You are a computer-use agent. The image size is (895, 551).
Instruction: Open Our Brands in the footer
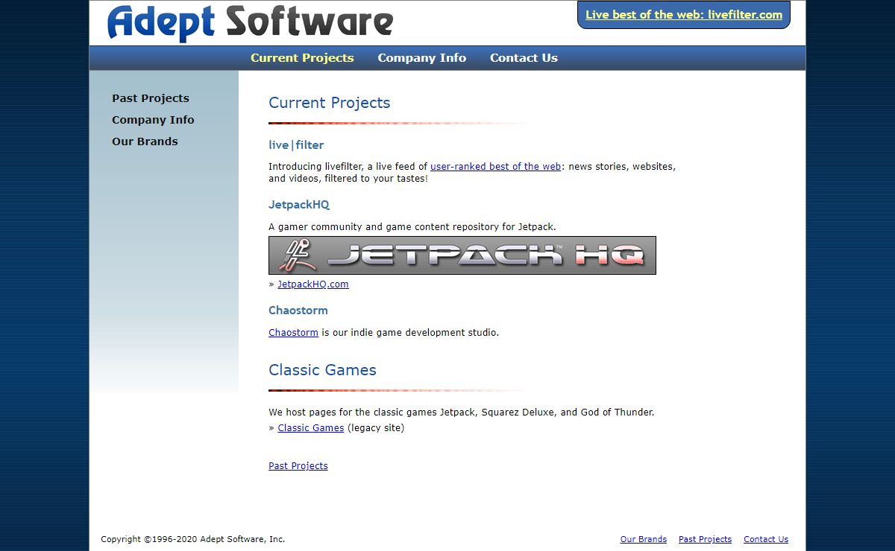coord(643,539)
